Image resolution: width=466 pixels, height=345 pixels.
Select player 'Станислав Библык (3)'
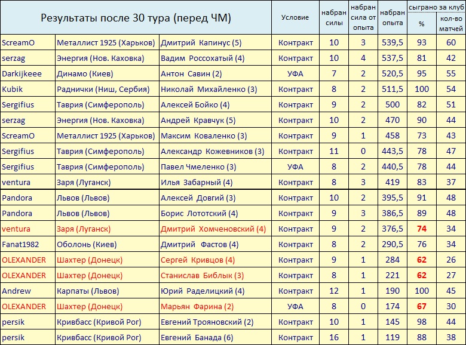coord(203,276)
